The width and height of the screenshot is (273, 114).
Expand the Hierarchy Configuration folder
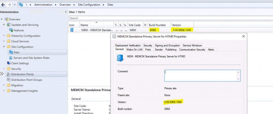coord(4,36)
